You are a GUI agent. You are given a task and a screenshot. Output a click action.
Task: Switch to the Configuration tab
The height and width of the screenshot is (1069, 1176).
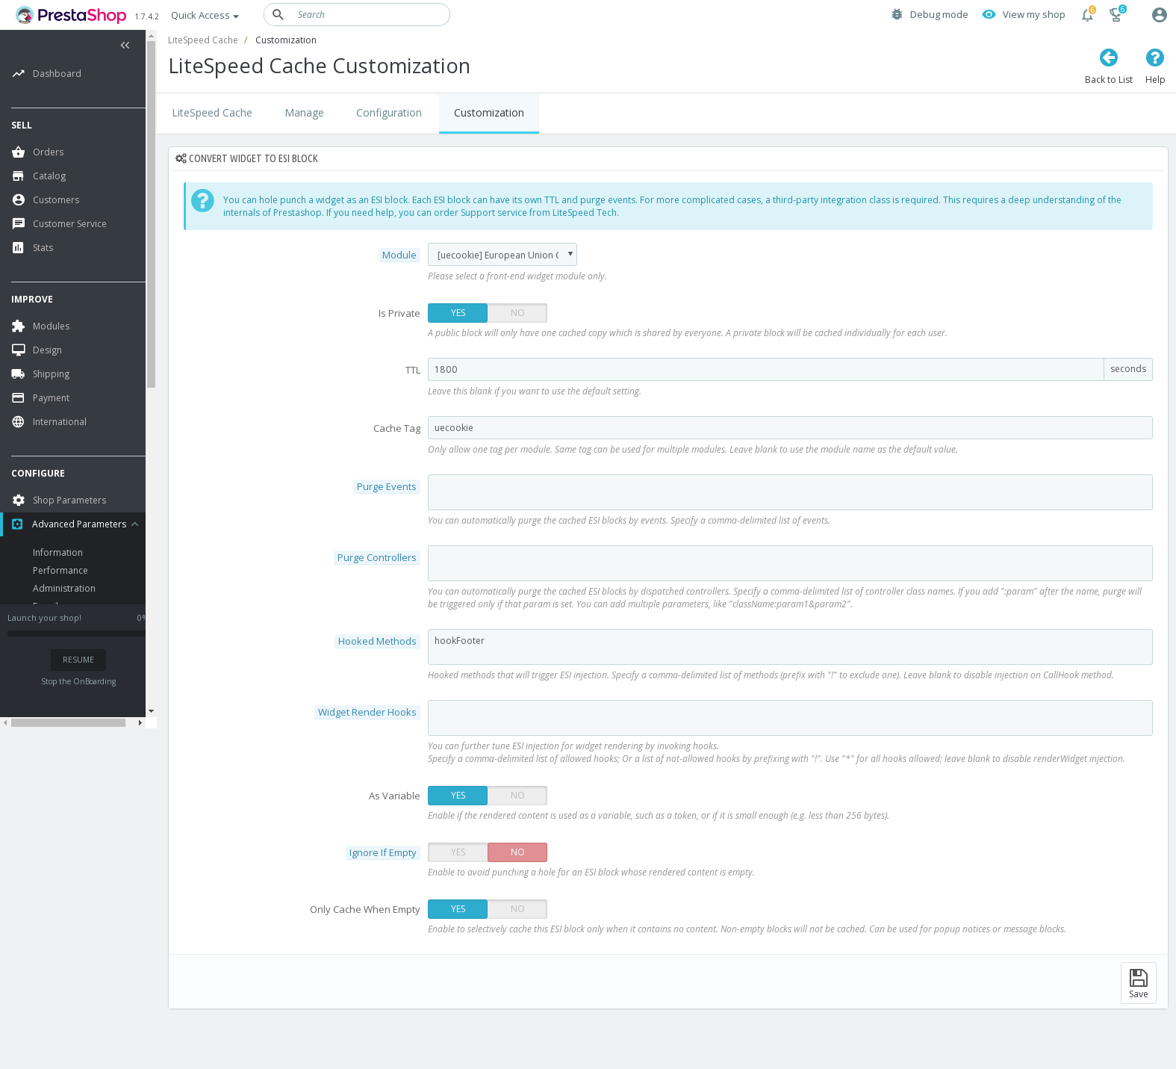[389, 113]
